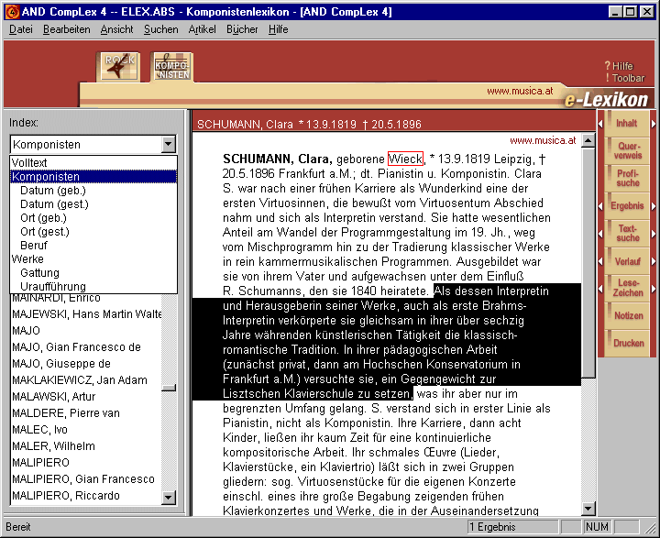Screen dimensions: 660x538
Task: Open the Rock lexicon tab icon
Action: [x=118, y=66]
